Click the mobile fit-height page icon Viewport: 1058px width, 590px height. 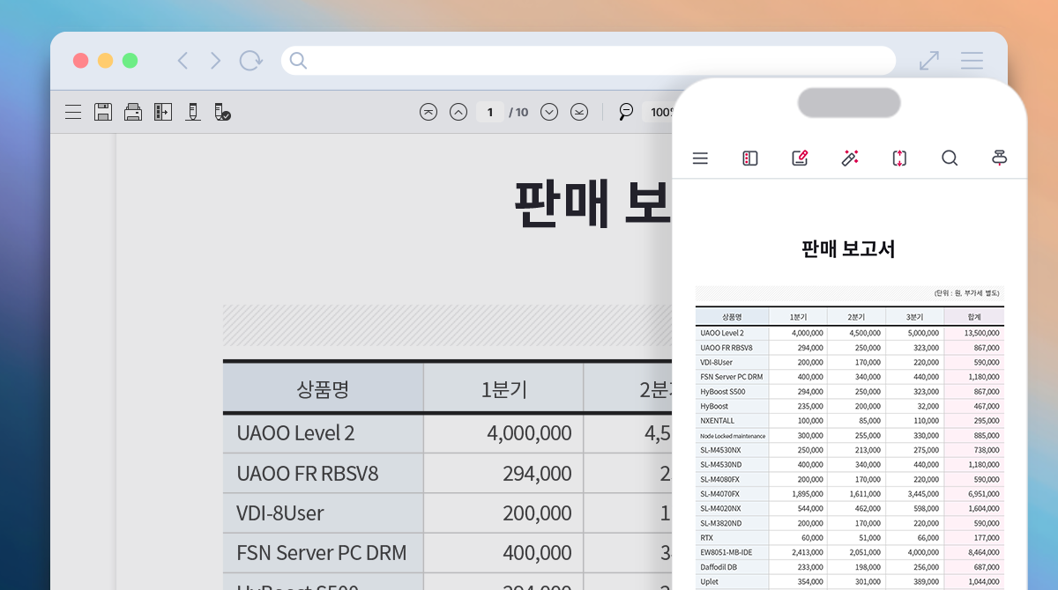[x=899, y=159]
